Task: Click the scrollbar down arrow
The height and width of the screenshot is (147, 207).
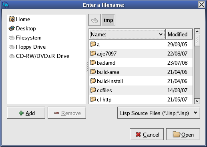Action: (197, 101)
